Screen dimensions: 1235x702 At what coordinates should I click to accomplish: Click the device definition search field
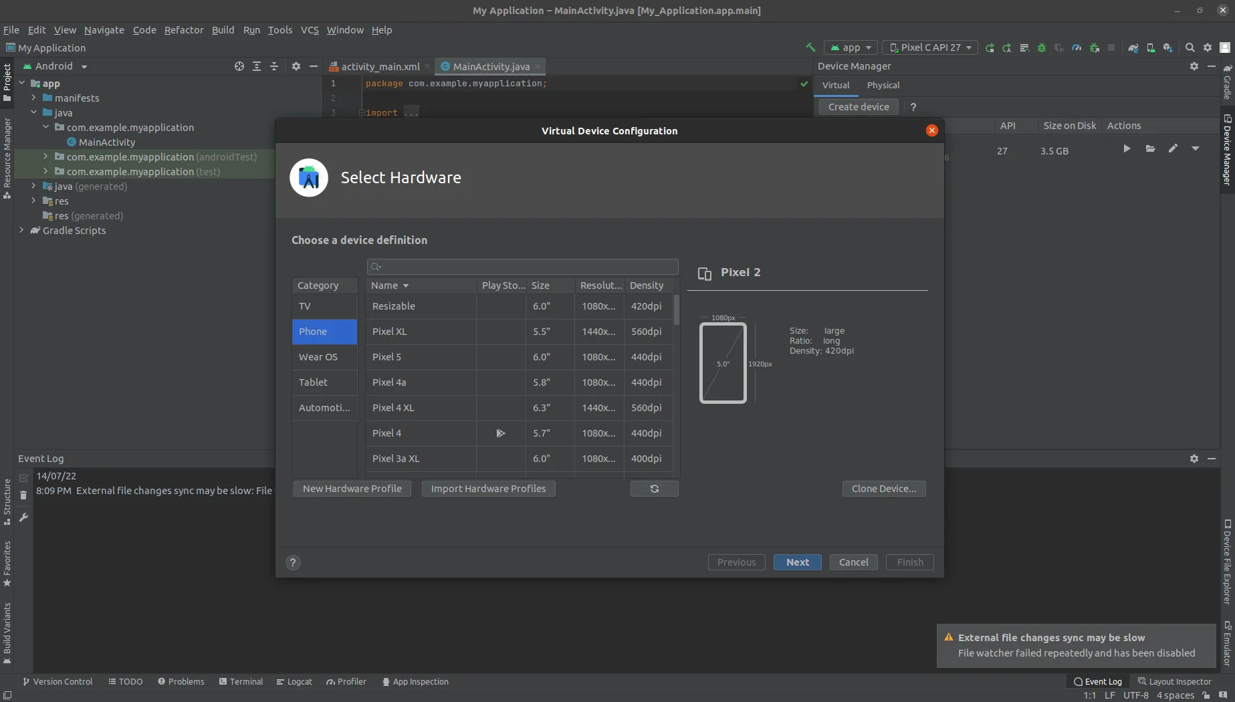coord(522,267)
